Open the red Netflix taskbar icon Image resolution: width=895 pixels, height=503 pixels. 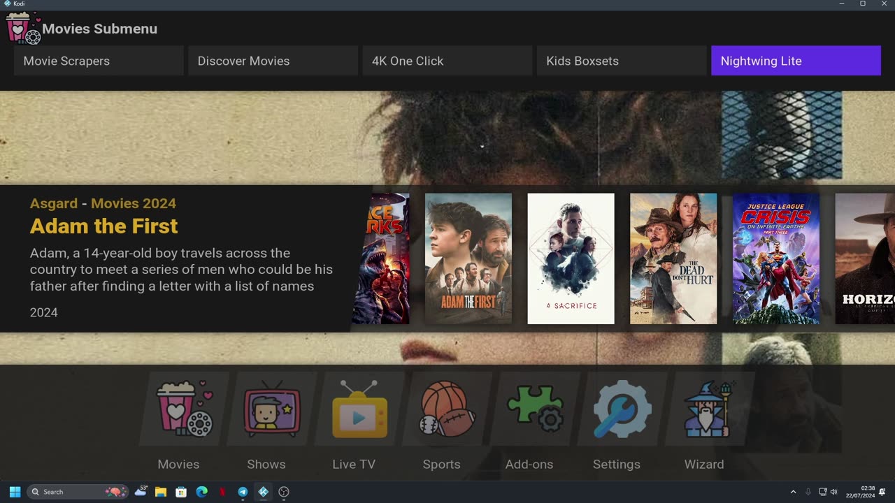222,492
